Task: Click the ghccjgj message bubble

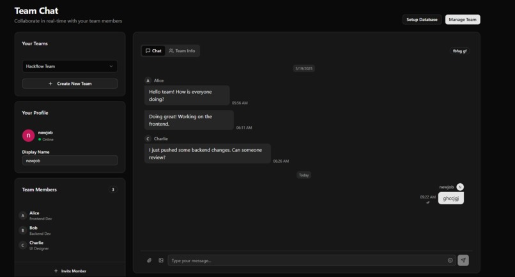Action: pyautogui.click(x=451, y=198)
